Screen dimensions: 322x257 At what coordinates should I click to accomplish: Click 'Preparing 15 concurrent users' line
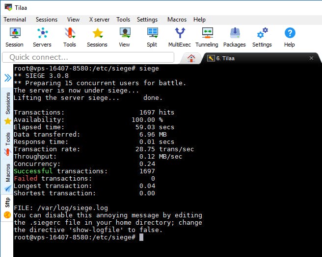pos(100,83)
